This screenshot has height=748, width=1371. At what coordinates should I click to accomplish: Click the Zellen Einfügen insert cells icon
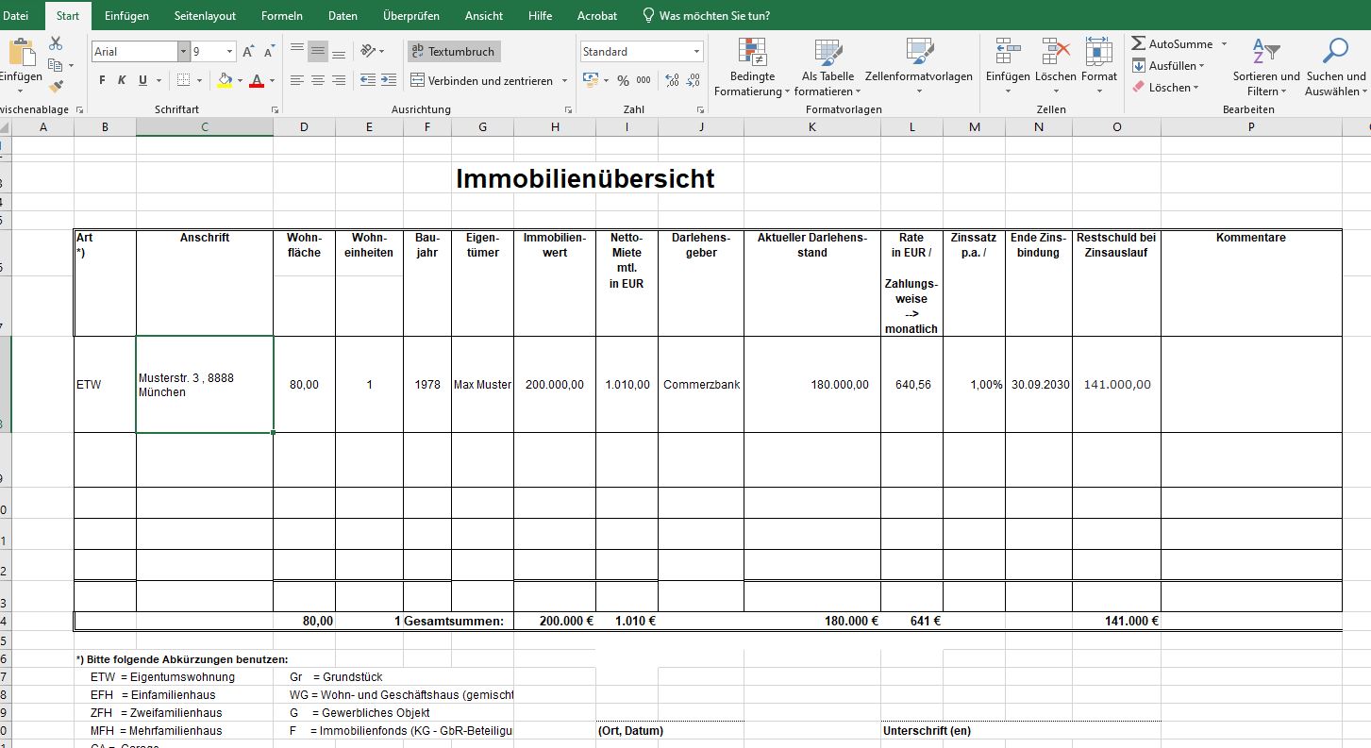point(1008,52)
